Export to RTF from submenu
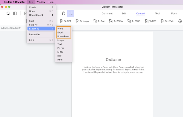The image size is (183, 117). [x=64, y=56]
